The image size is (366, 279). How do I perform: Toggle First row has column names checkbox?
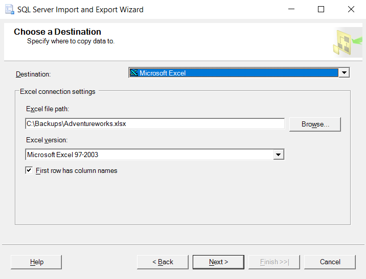point(29,170)
